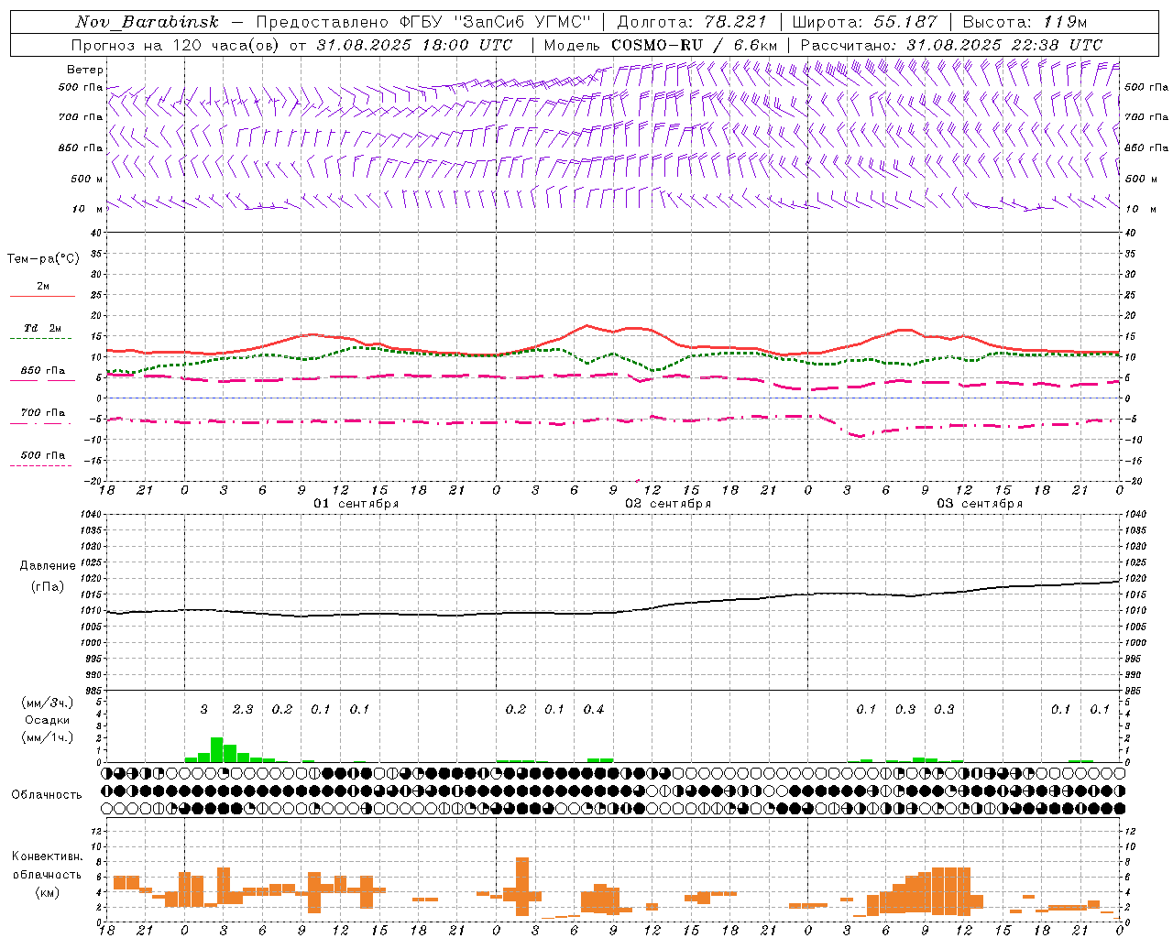Click the Ветер panel label
1173x938 pixels.
click(x=85, y=70)
